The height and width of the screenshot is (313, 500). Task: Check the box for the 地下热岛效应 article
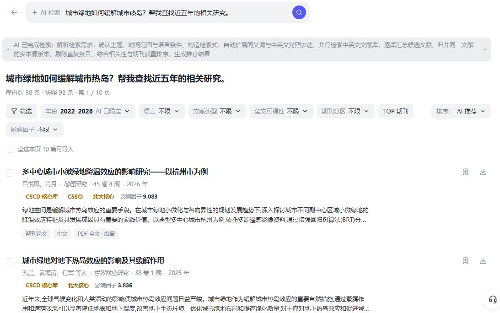tap(10, 262)
